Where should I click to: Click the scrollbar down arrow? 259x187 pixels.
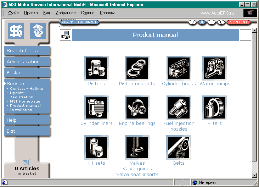[254, 175]
